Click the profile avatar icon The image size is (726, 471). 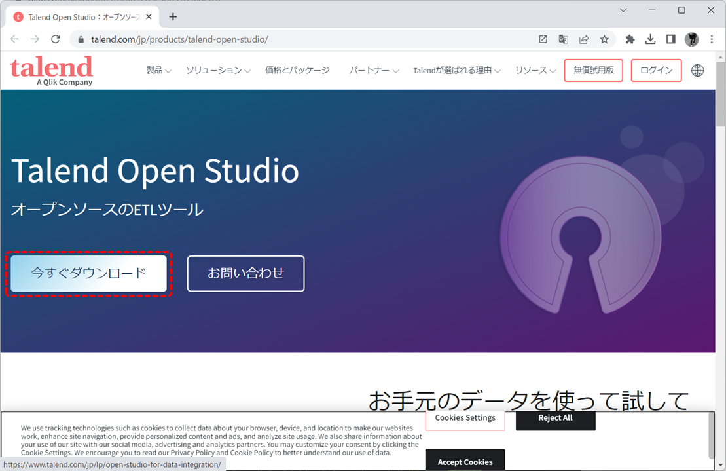point(692,39)
